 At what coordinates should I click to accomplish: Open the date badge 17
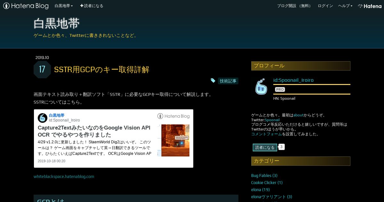[42, 70]
